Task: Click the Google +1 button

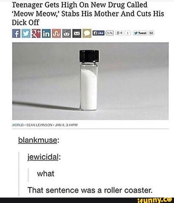Action: coord(120,33)
